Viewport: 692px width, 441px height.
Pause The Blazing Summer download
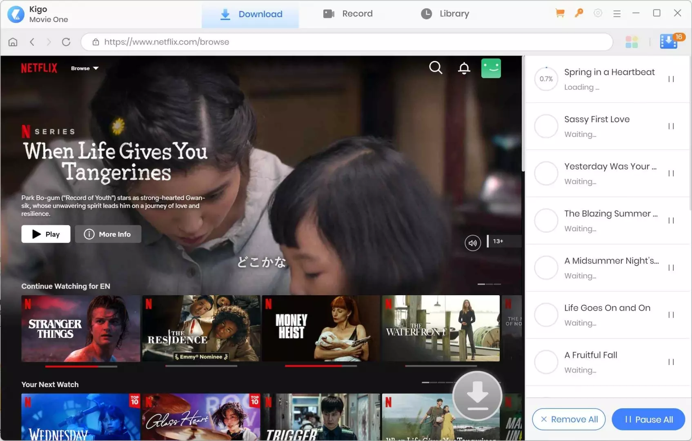[x=671, y=220]
